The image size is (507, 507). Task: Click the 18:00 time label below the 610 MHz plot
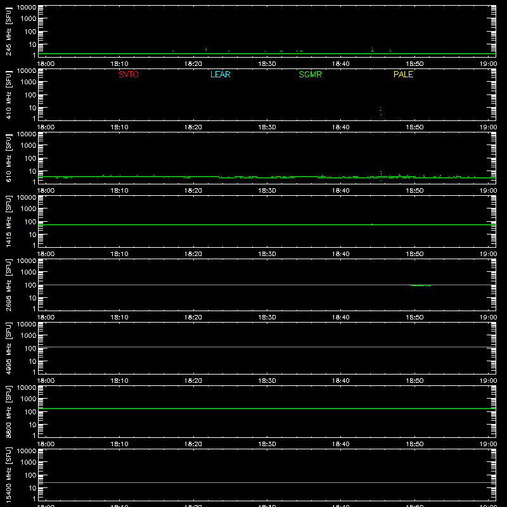(46, 191)
